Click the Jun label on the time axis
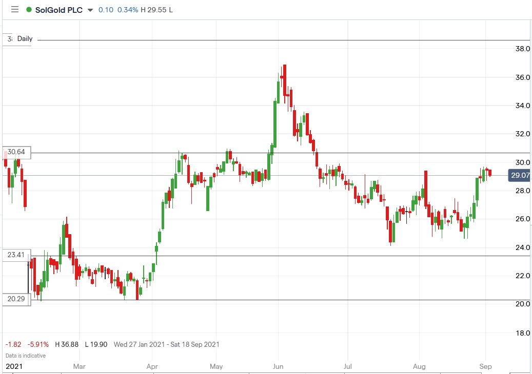This screenshot has width=532, height=374. point(278,367)
